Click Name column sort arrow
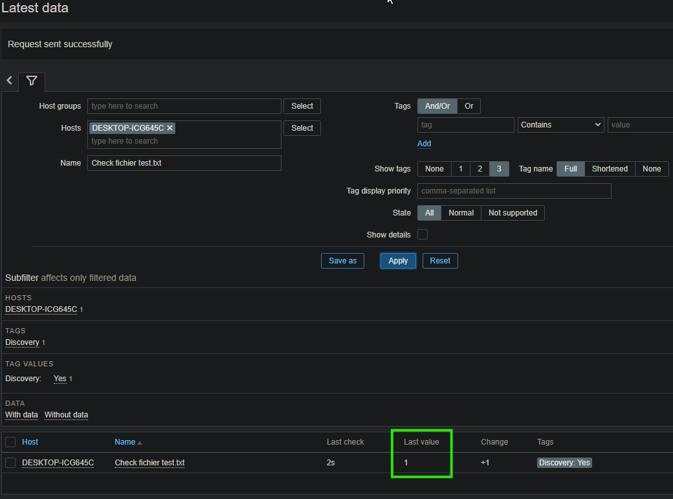This screenshot has width=673, height=499. [x=140, y=443]
